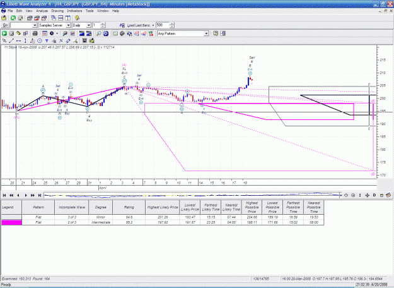
Task: Click the green start analysis play icon
Action: coord(4,33)
